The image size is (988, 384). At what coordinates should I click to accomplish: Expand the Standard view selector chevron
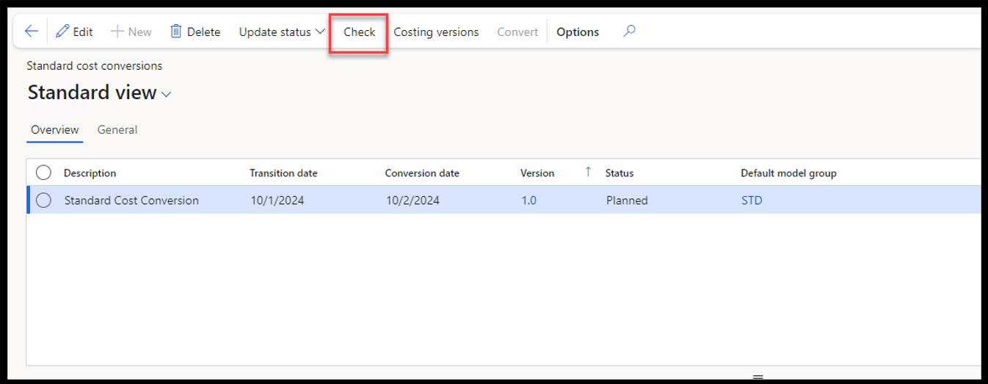point(167,94)
